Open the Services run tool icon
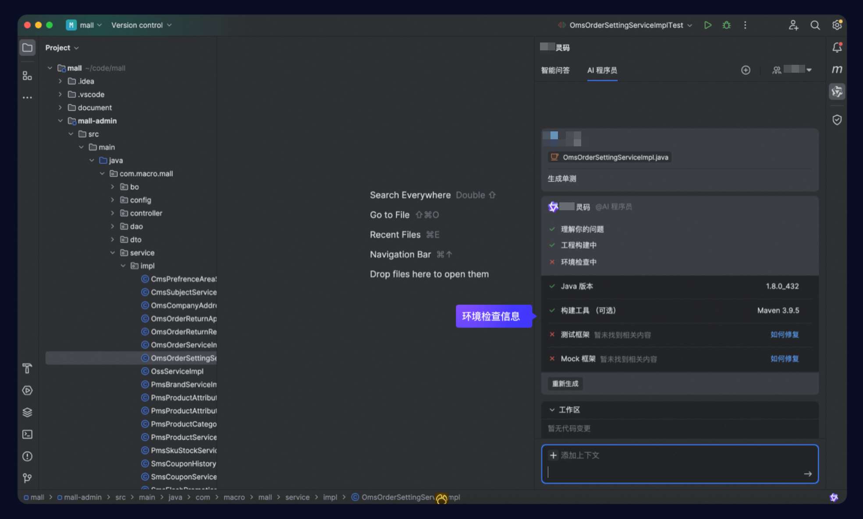The image size is (863, 519). (x=27, y=390)
